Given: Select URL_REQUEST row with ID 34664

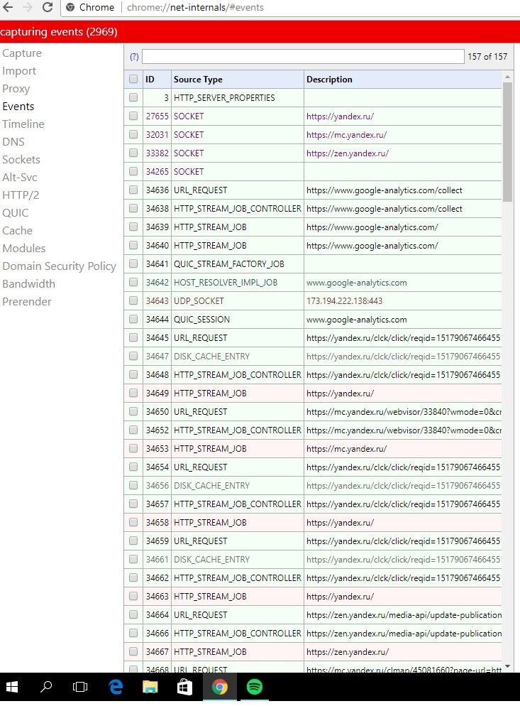Looking at the screenshot, I should [x=313, y=615].
